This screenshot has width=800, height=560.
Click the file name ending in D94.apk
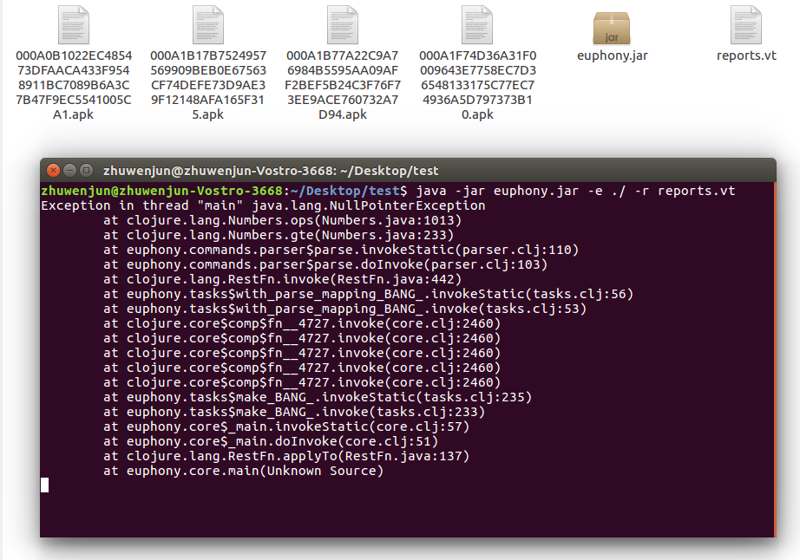pyautogui.click(x=343, y=85)
